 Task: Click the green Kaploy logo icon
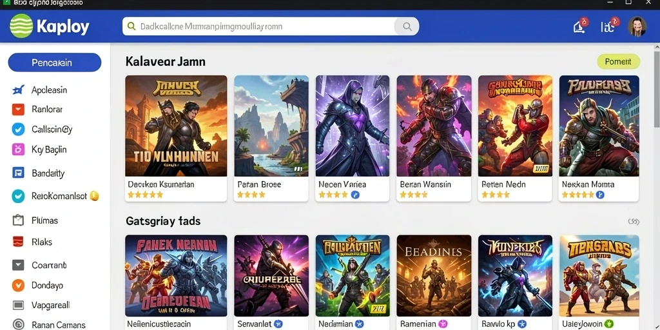(x=21, y=26)
